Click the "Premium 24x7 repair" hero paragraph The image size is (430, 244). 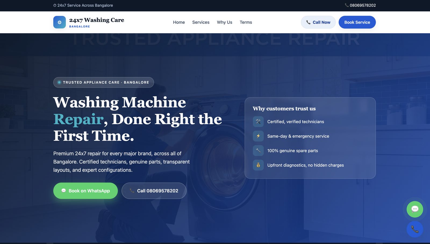[121, 162]
